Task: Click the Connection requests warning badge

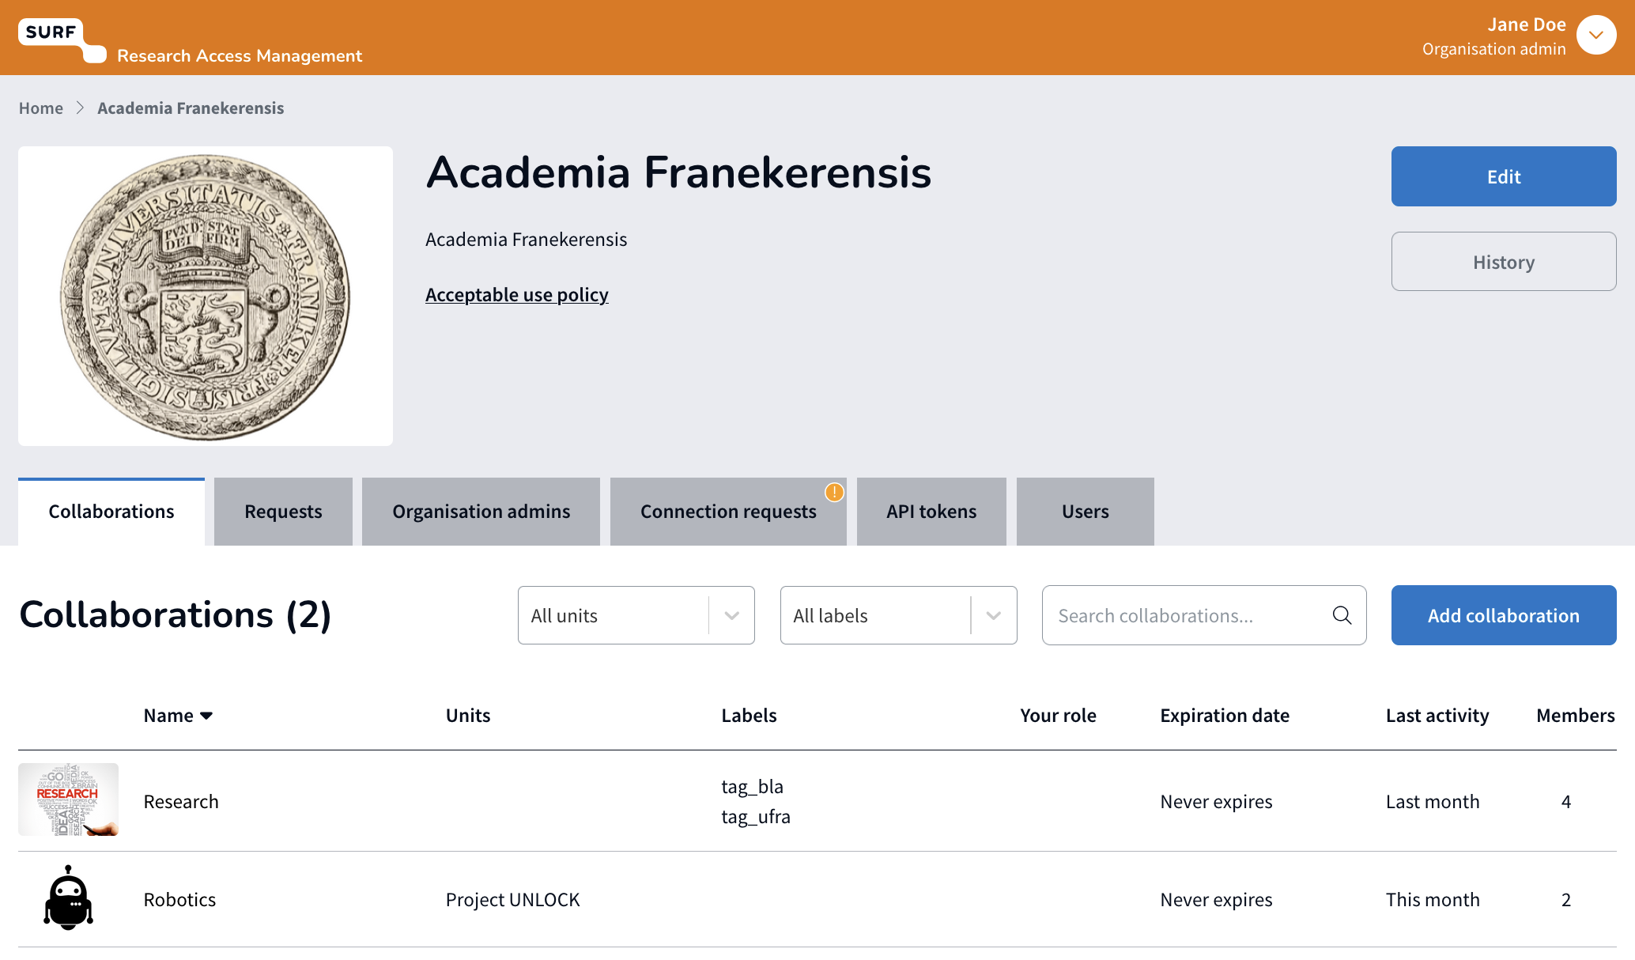Action: [834, 492]
